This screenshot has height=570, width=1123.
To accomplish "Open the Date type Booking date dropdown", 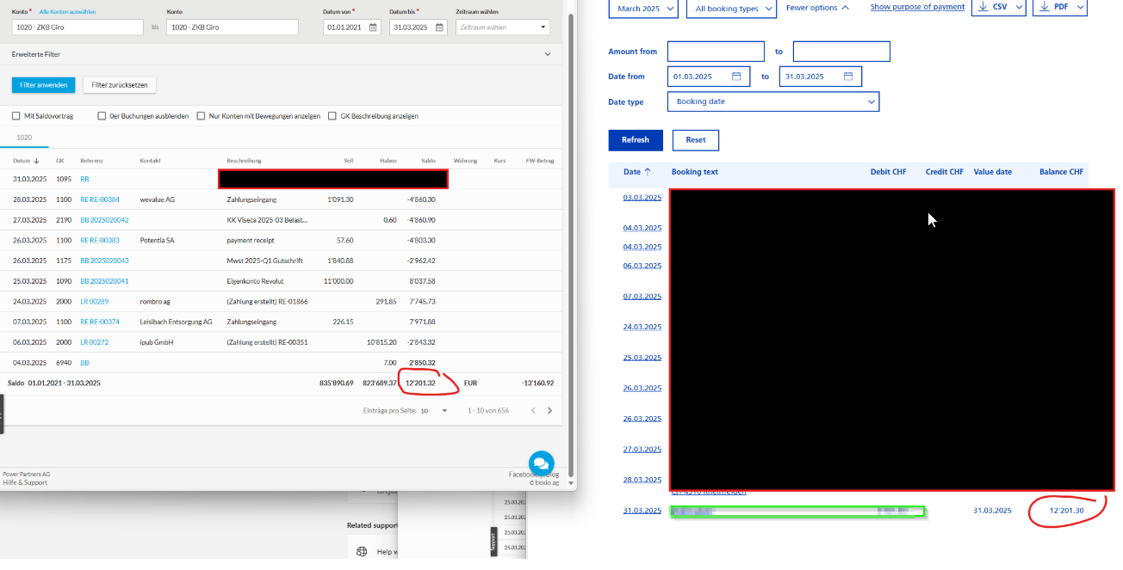I will pyautogui.click(x=773, y=101).
